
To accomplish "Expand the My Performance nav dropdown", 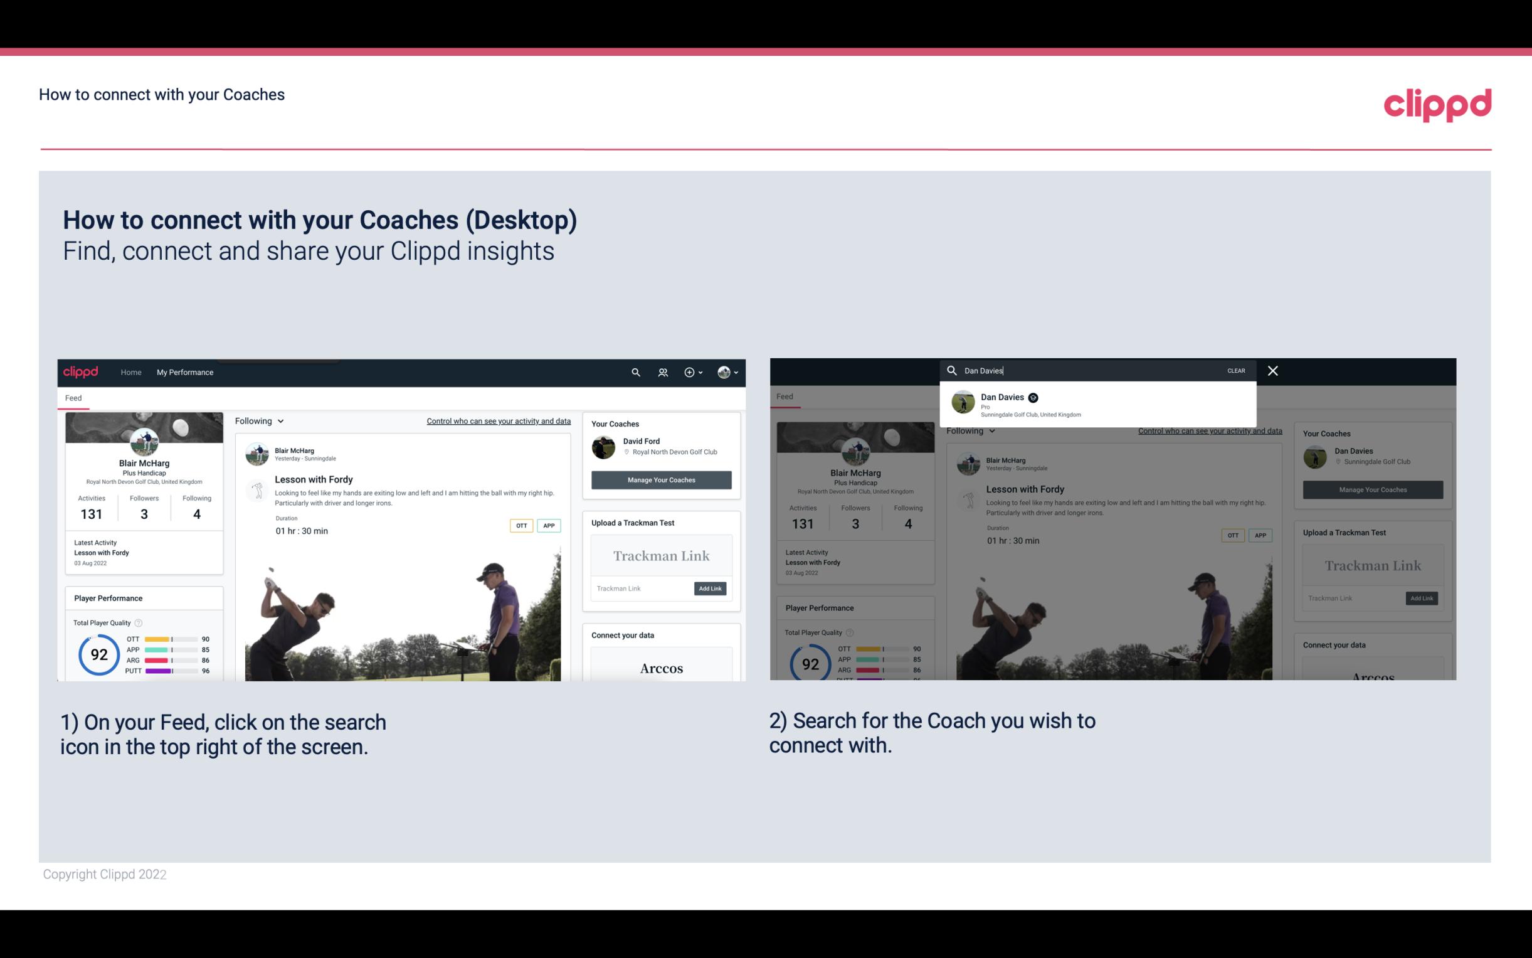I will pyautogui.click(x=188, y=372).
